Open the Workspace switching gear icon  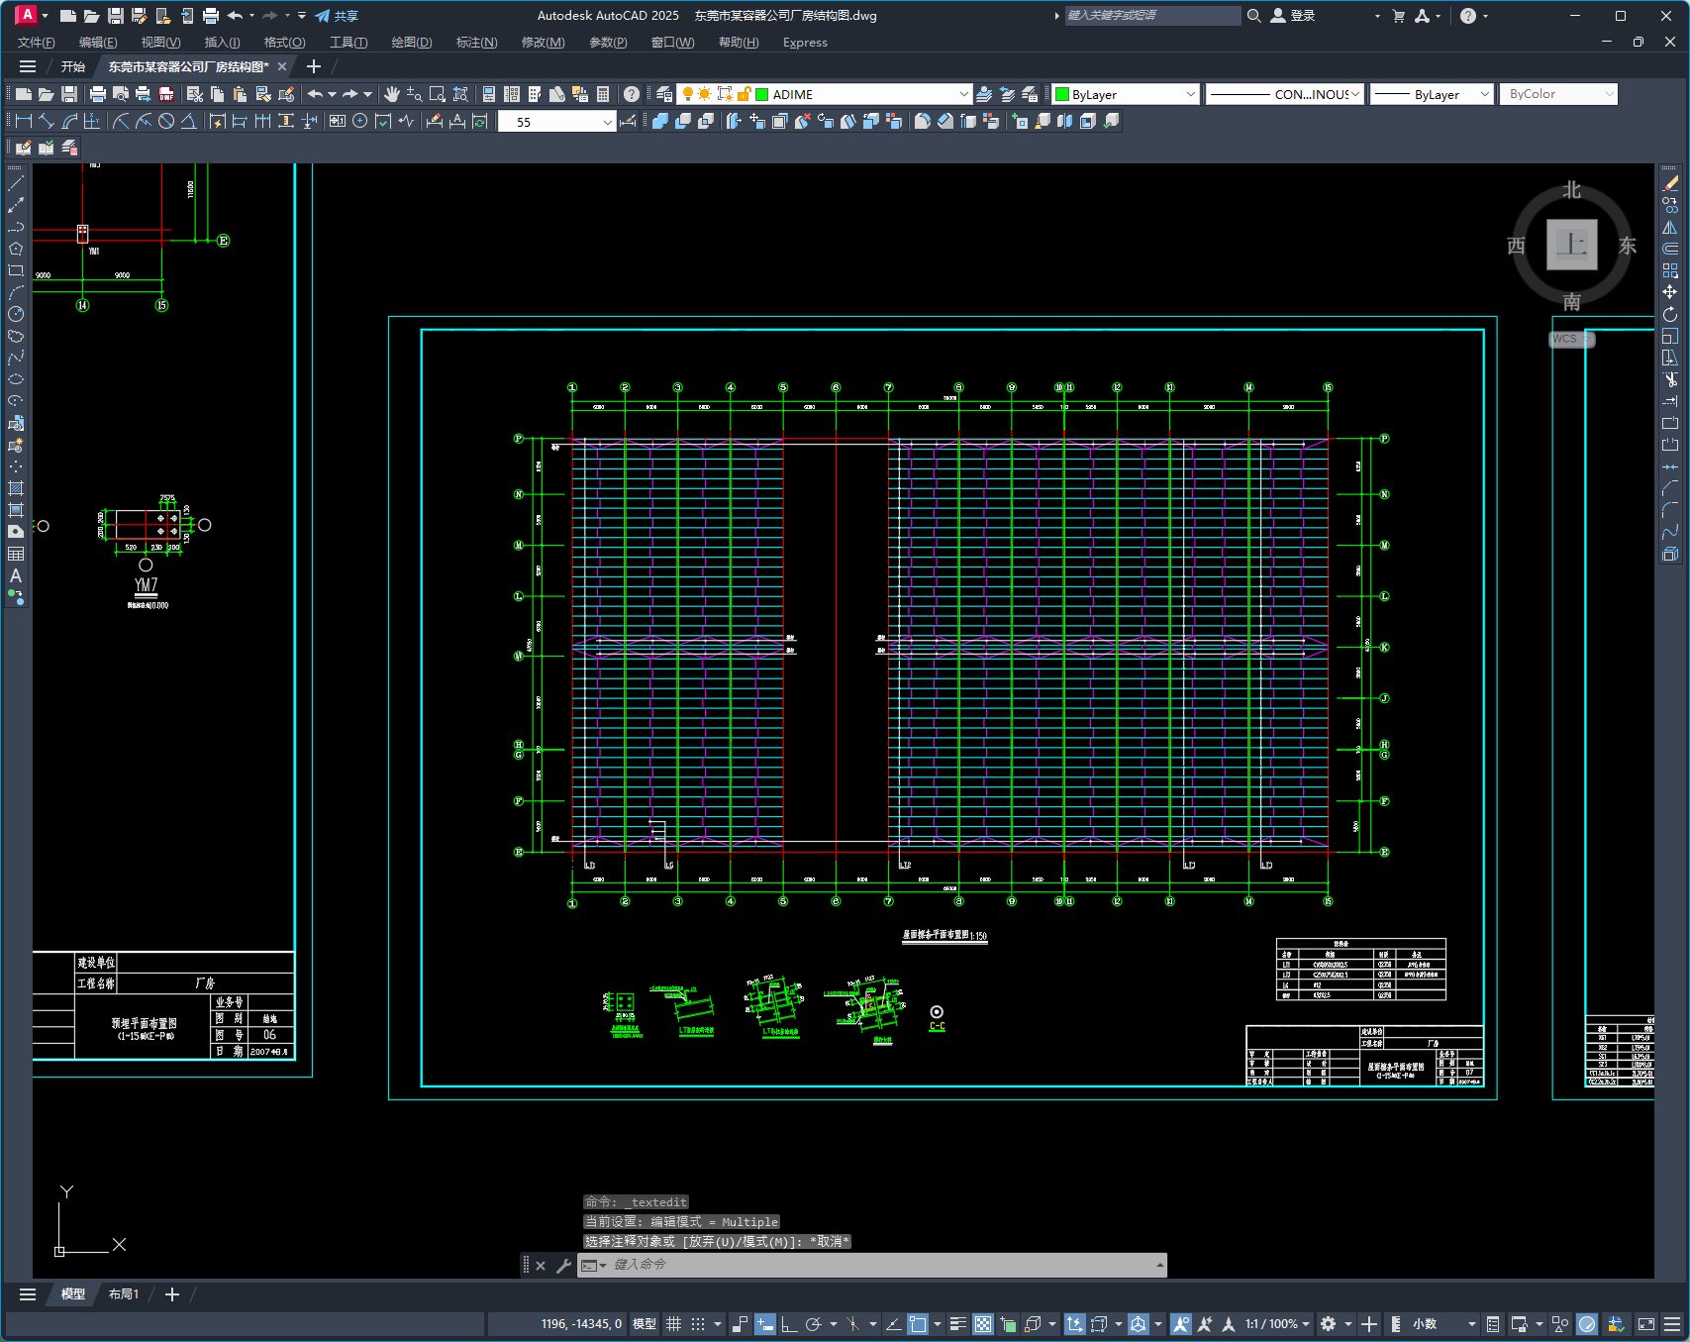1329,1324
